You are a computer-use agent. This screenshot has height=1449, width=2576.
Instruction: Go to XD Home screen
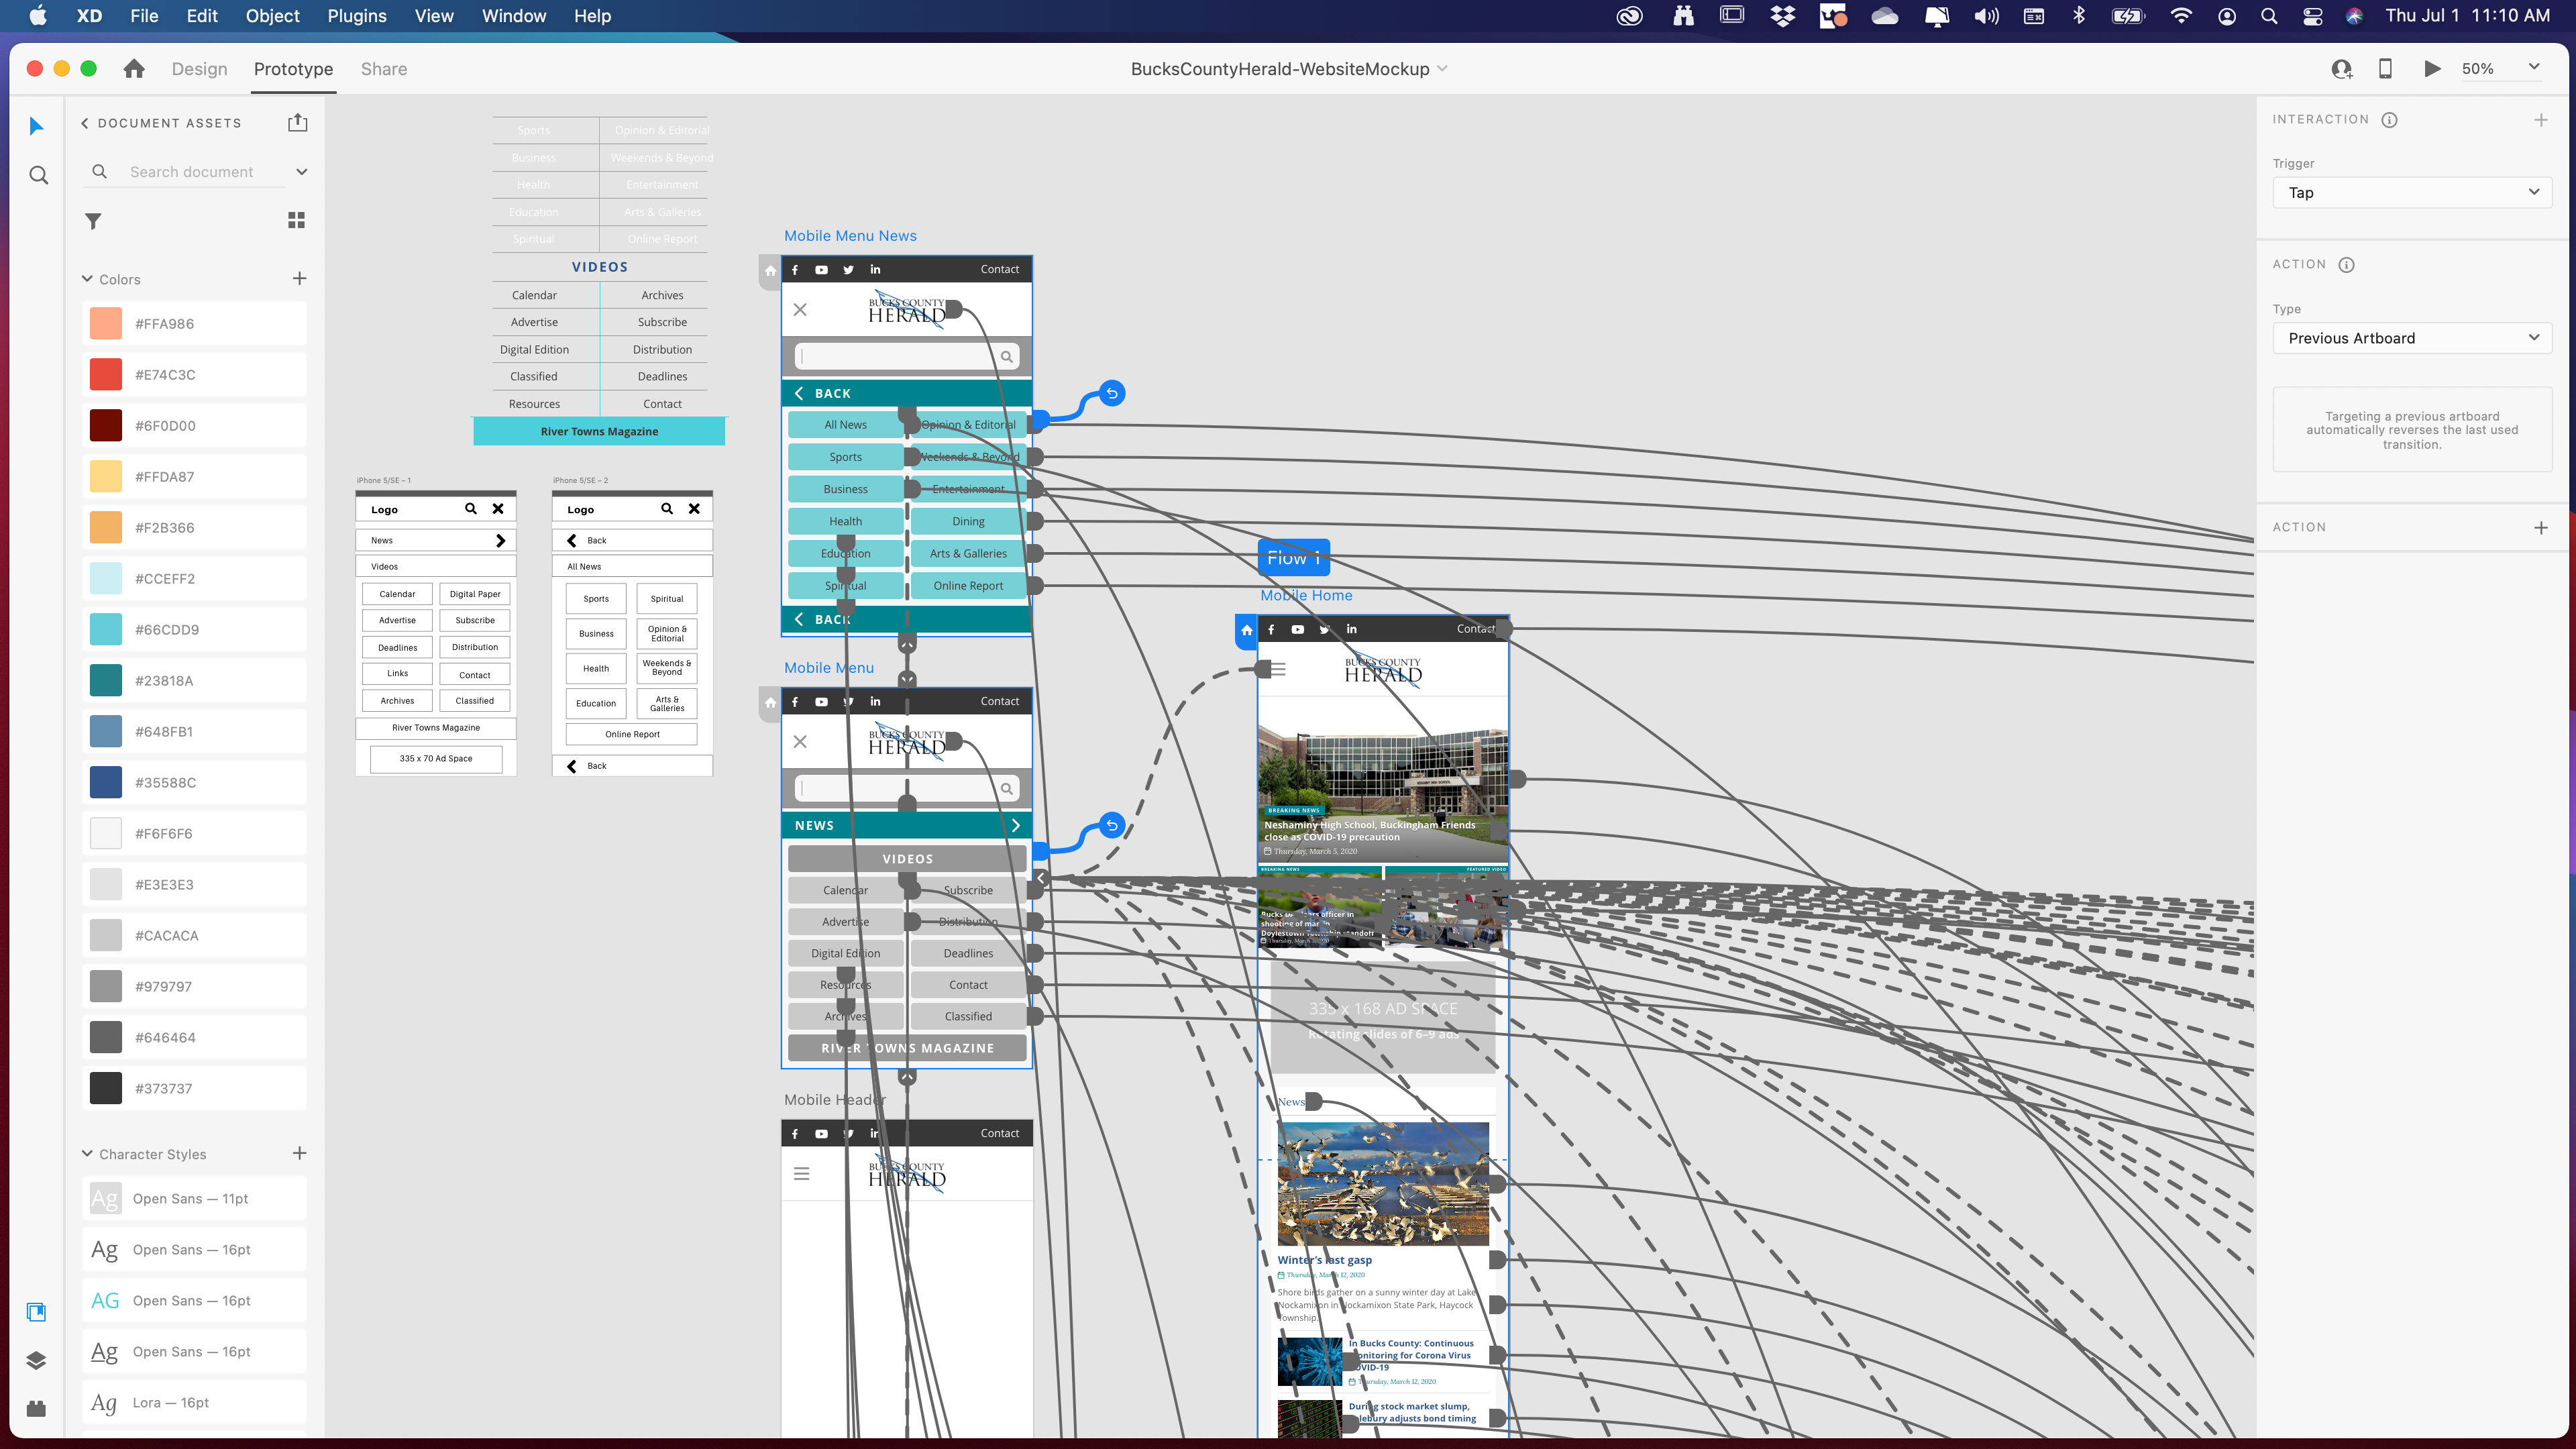(134, 69)
